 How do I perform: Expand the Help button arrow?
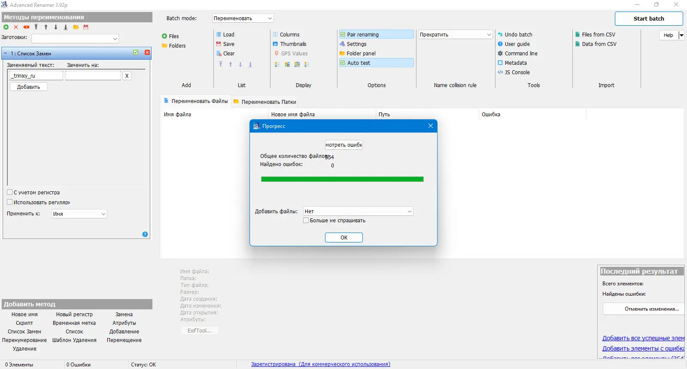coord(681,35)
